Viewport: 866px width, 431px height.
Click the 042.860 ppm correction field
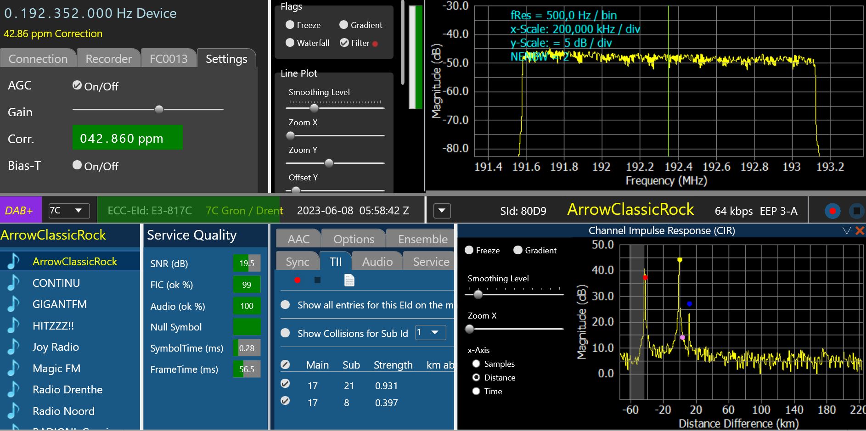click(x=127, y=138)
